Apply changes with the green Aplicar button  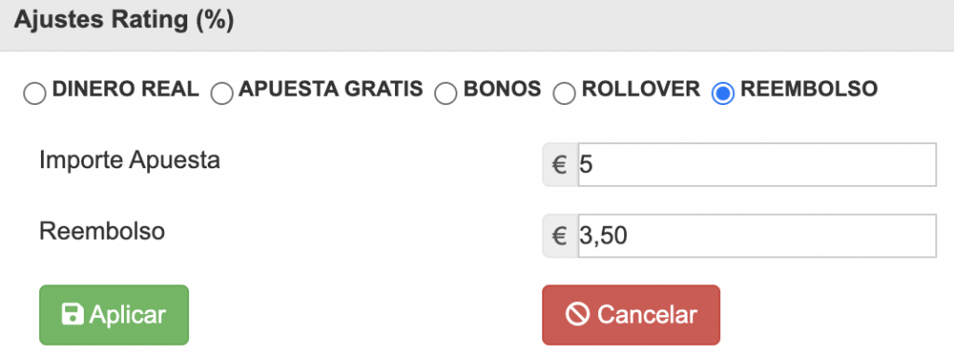pos(115,315)
